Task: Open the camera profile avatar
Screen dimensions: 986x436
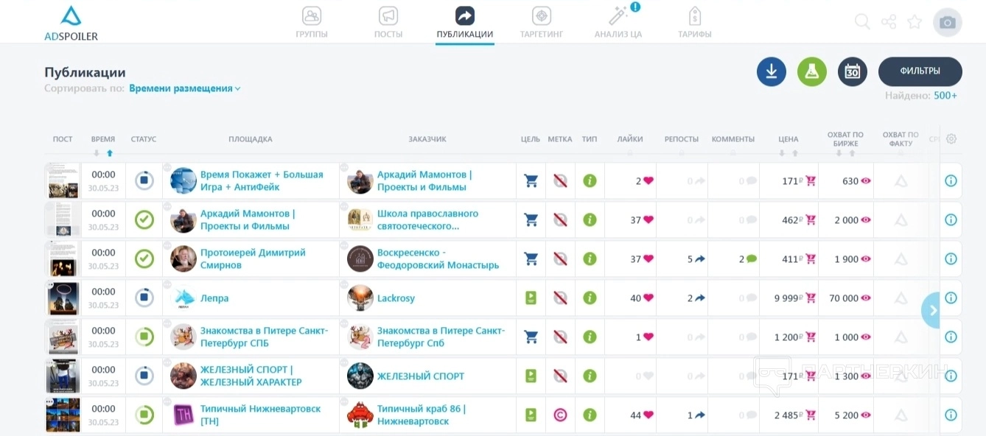Action: (x=948, y=22)
